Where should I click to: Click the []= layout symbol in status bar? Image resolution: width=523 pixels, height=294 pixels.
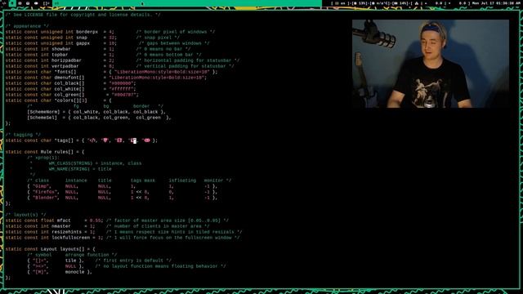click(x=47, y=3)
